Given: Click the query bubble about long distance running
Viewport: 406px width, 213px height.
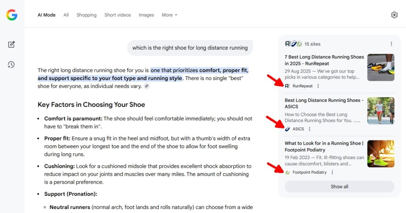Looking at the screenshot, I should point(190,48).
